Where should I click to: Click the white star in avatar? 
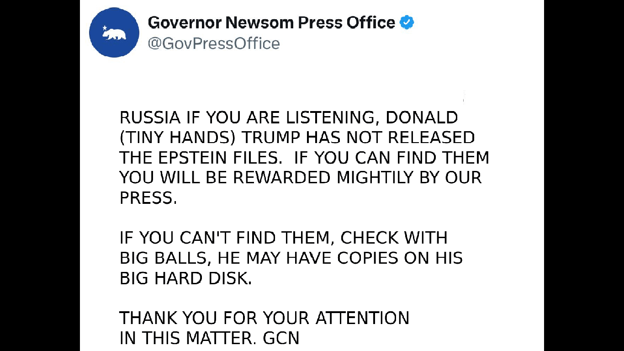point(105,28)
